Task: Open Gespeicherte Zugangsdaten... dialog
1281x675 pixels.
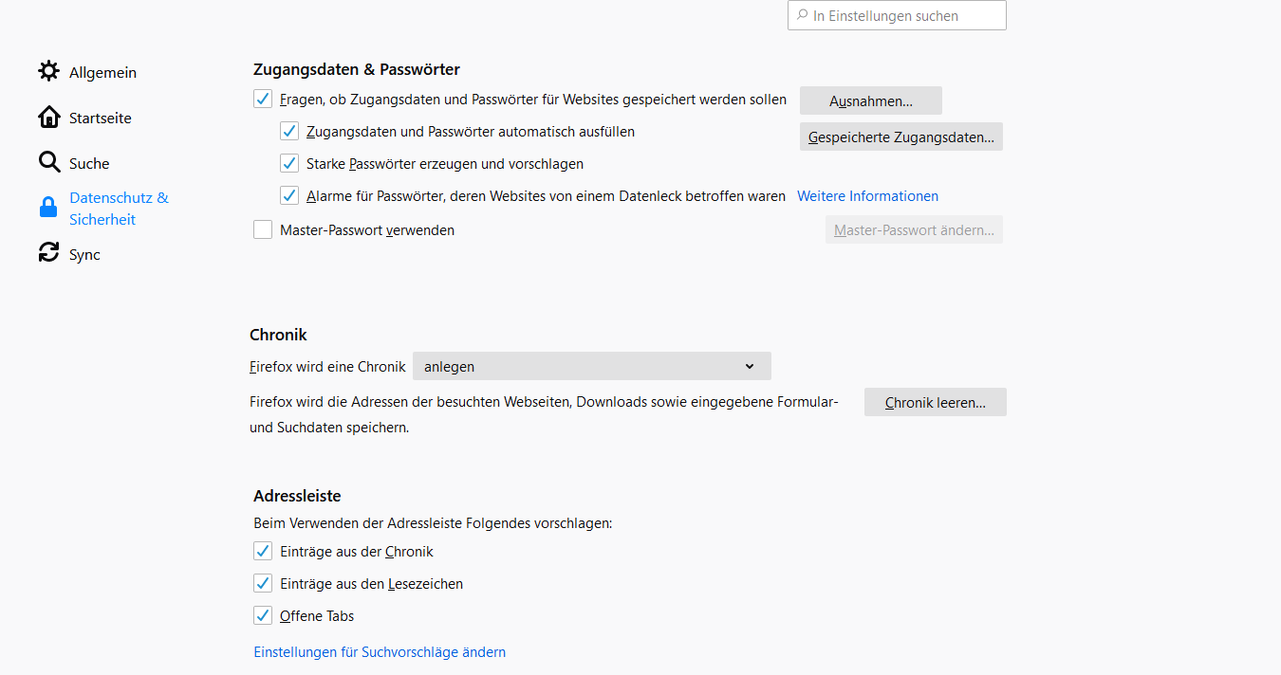Action: click(x=900, y=137)
